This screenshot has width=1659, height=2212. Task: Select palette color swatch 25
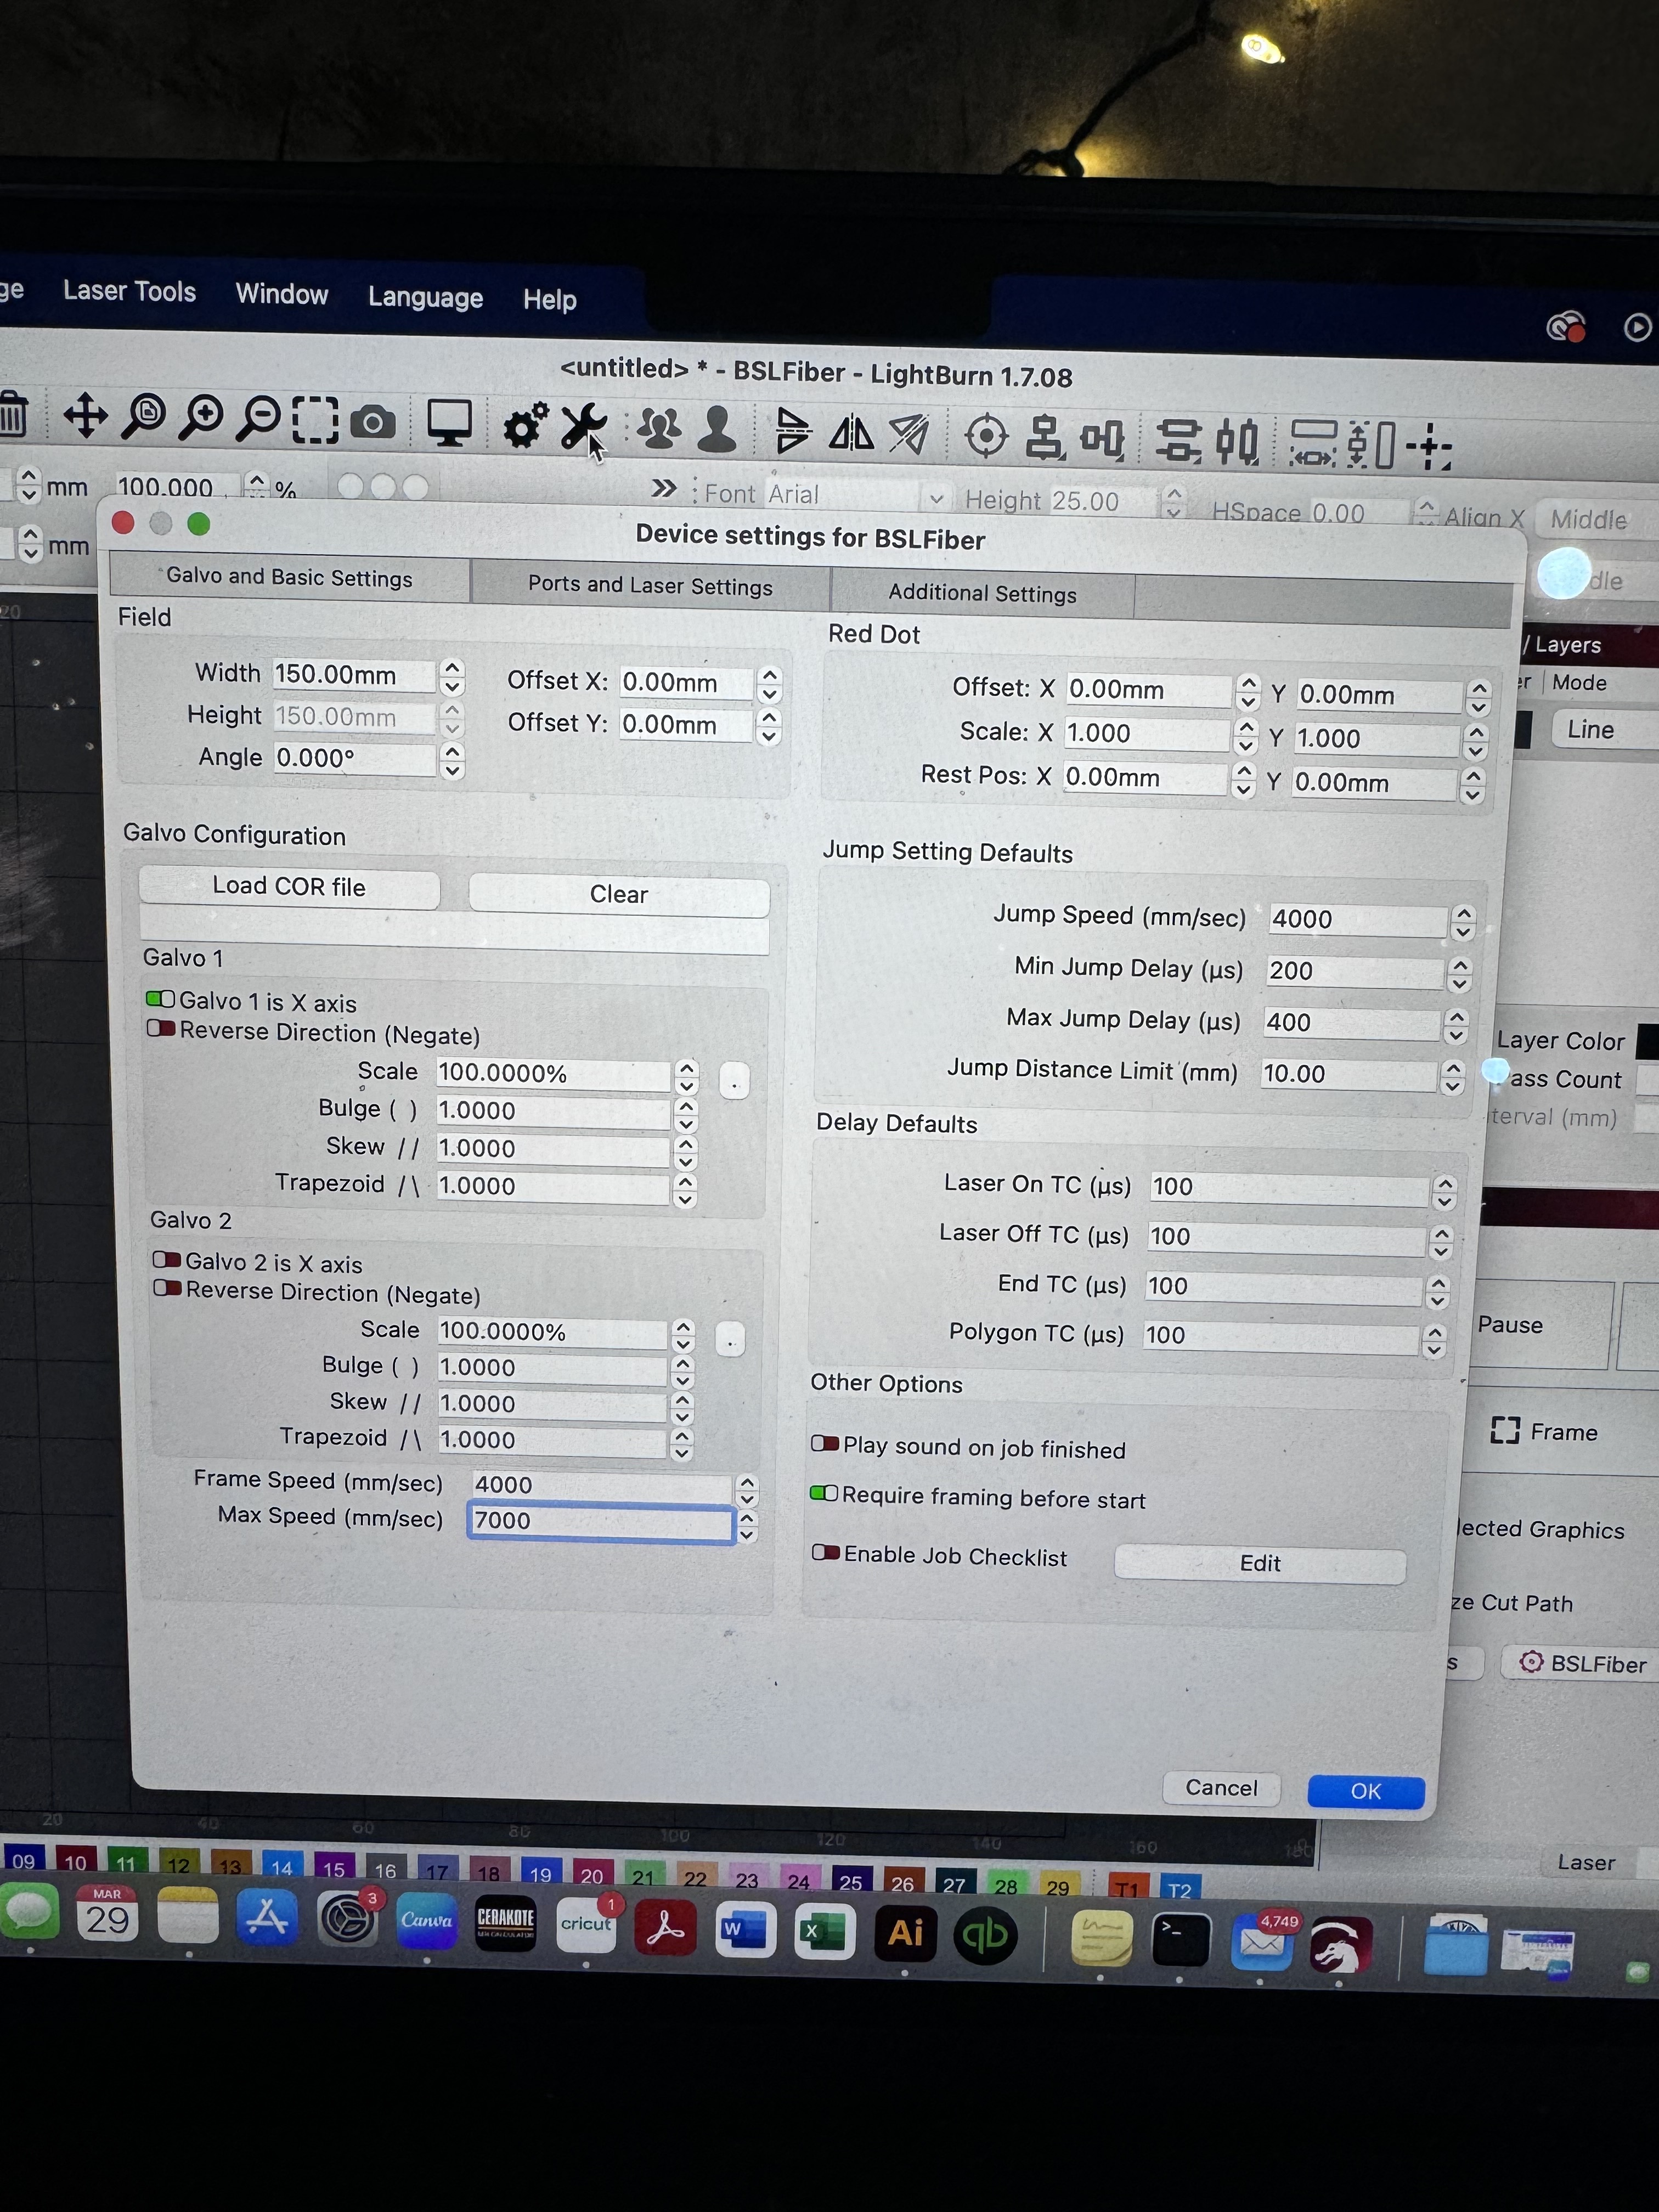850,1882
